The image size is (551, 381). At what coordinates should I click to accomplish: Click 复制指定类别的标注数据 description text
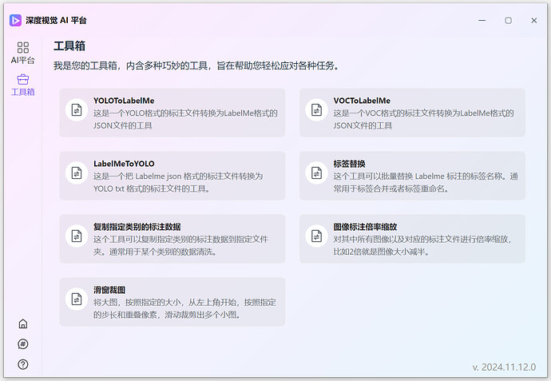(180, 245)
